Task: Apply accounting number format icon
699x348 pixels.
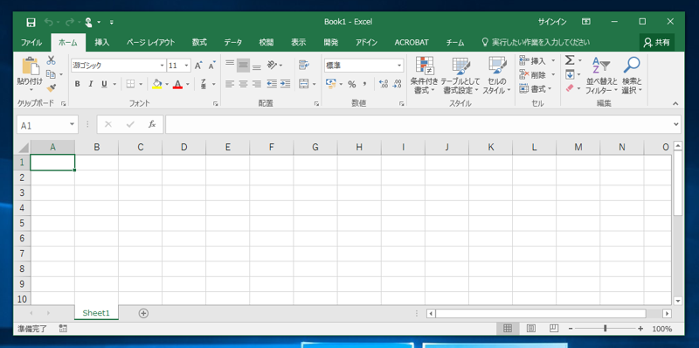Action: click(x=331, y=84)
